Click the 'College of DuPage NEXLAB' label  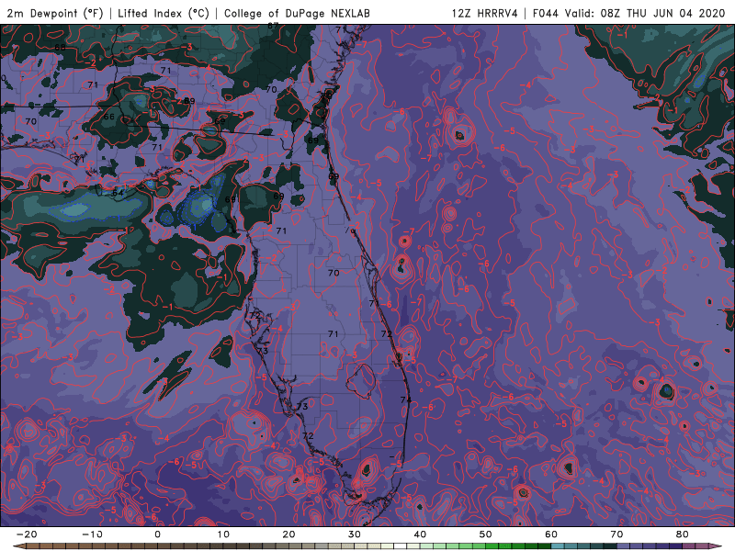click(297, 13)
